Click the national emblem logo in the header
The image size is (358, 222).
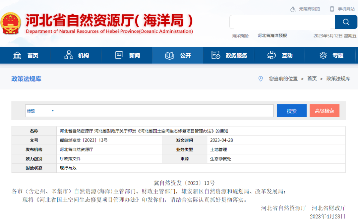click(11, 24)
